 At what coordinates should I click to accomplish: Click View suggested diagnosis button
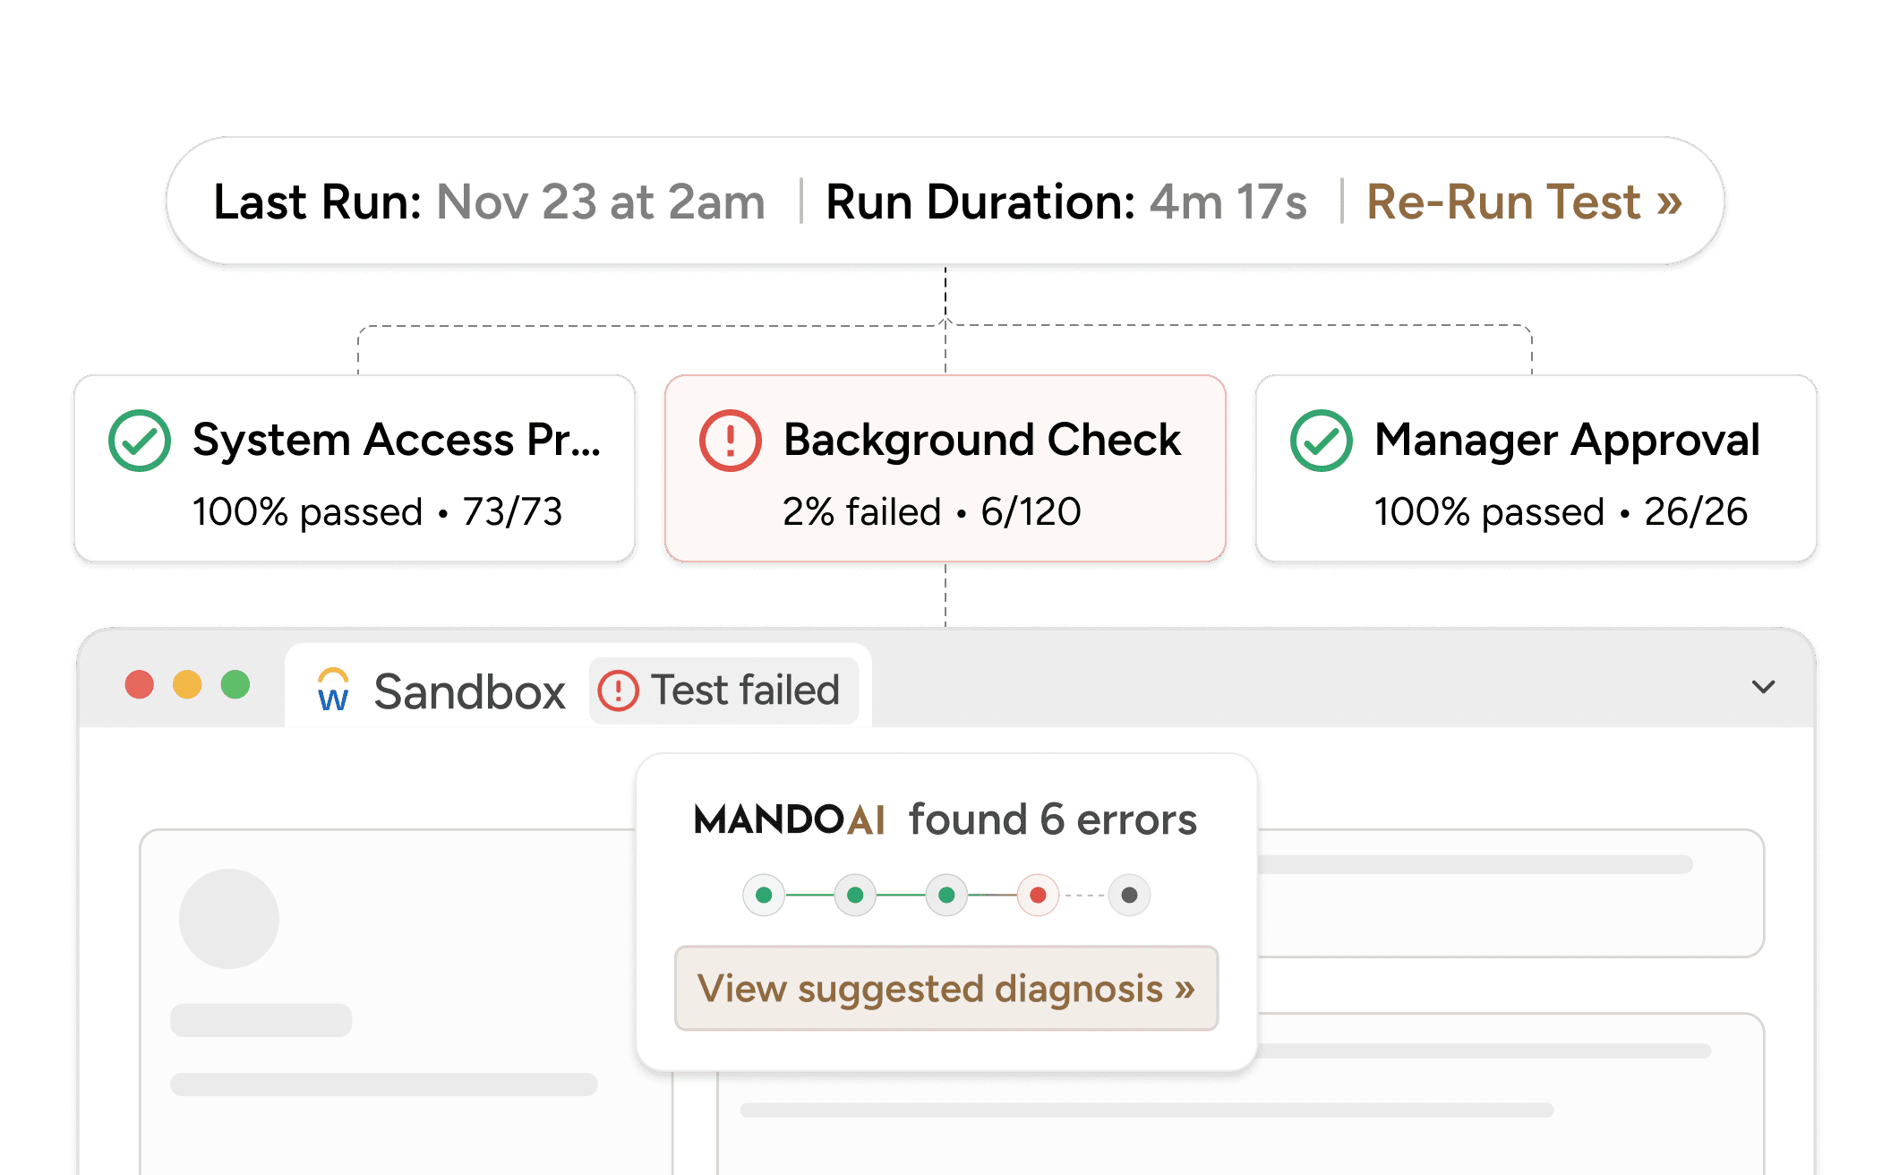click(x=945, y=989)
